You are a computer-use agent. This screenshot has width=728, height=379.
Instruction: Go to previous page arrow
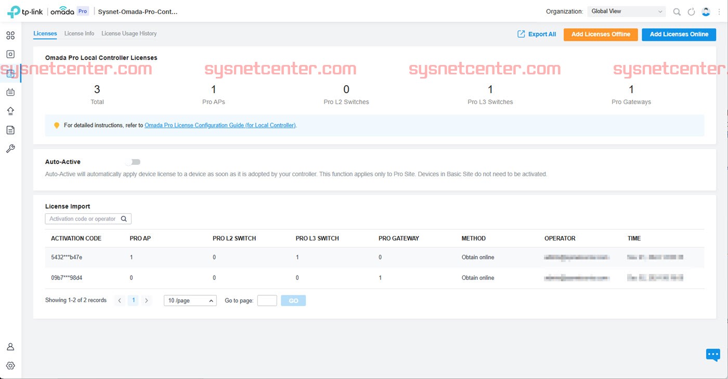120,300
